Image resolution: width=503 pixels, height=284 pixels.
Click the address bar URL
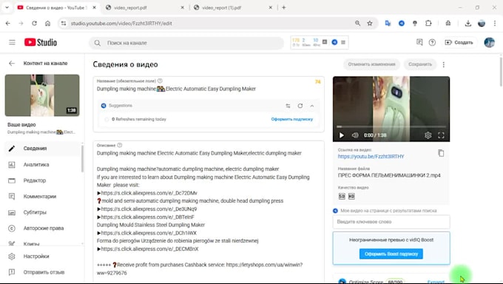[x=121, y=24]
